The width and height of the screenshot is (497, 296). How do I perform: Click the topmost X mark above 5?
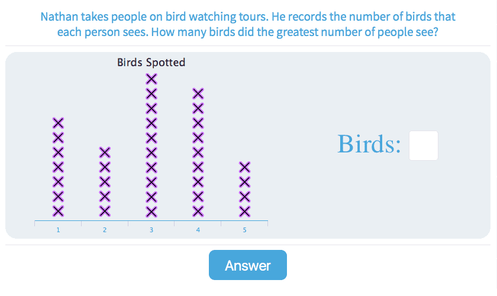point(244,167)
